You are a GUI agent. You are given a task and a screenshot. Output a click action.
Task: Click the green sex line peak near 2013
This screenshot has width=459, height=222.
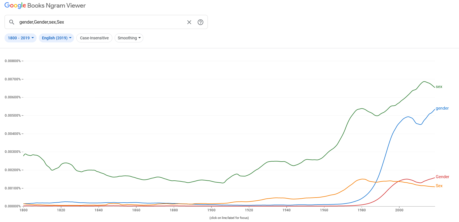point(424,81)
